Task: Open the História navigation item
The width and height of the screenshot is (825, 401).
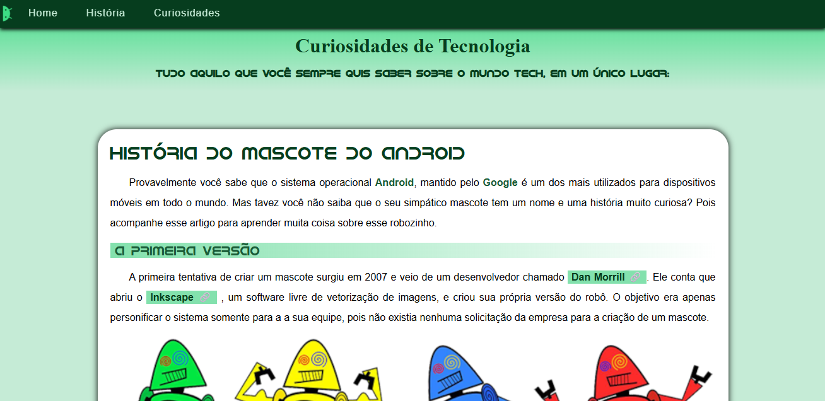Action: click(105, 13)
